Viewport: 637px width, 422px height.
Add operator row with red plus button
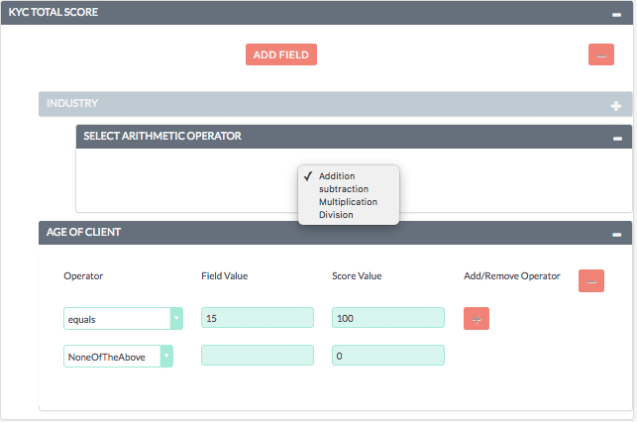click(477, 319)
